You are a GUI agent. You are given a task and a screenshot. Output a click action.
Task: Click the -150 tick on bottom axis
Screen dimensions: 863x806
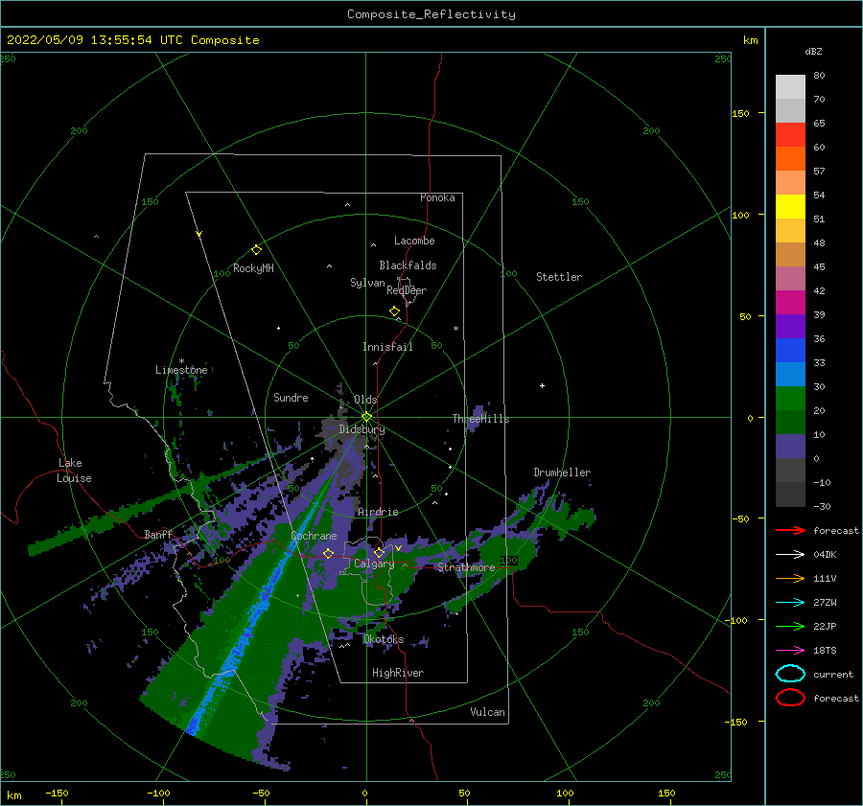coord(57,793)
